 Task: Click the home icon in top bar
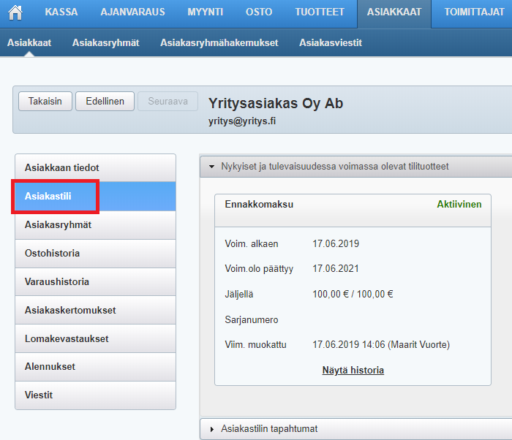point(15,12)
